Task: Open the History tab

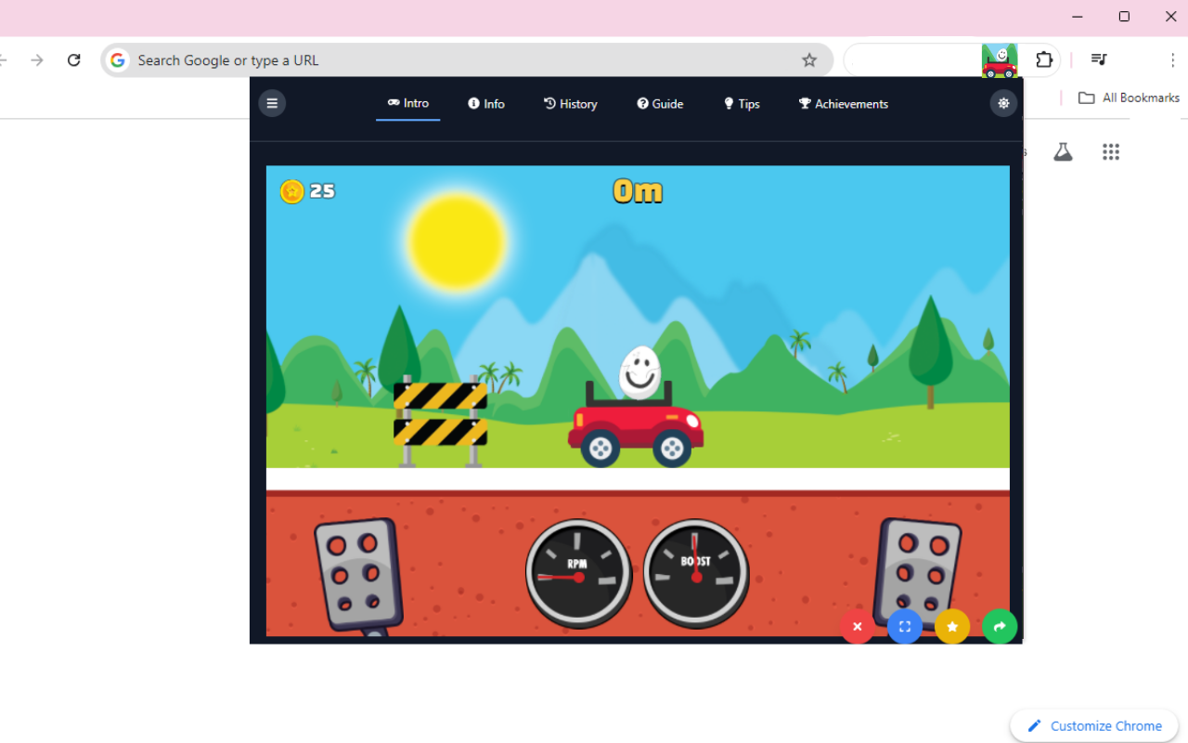Action: tap(571, 104)
